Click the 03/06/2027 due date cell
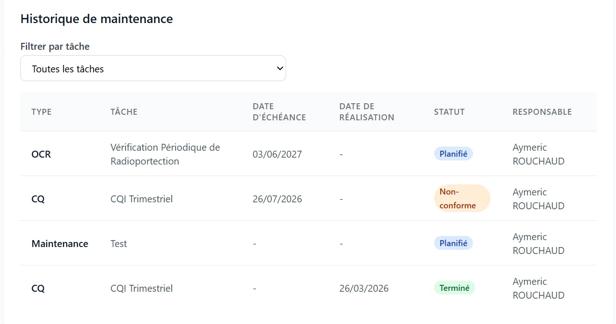616x324 pixels. 277,154
